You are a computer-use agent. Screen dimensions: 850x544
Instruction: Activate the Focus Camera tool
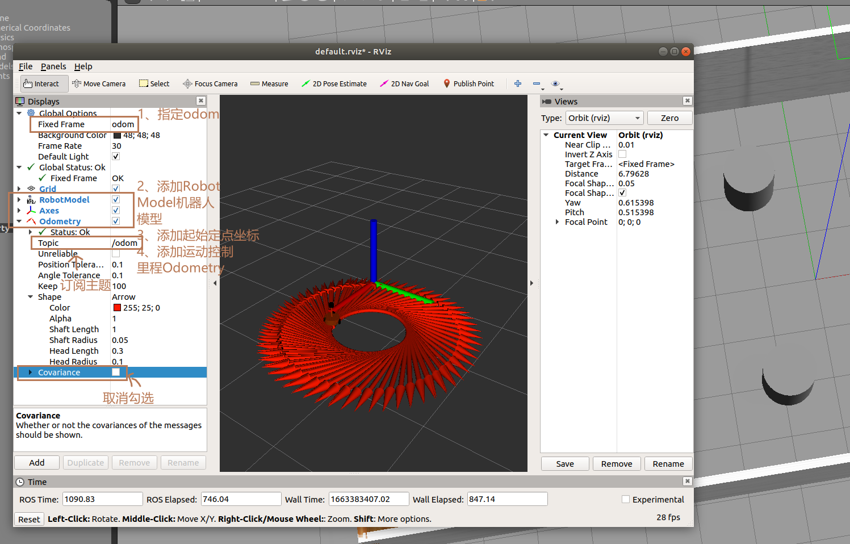click(x=210, y=84)
